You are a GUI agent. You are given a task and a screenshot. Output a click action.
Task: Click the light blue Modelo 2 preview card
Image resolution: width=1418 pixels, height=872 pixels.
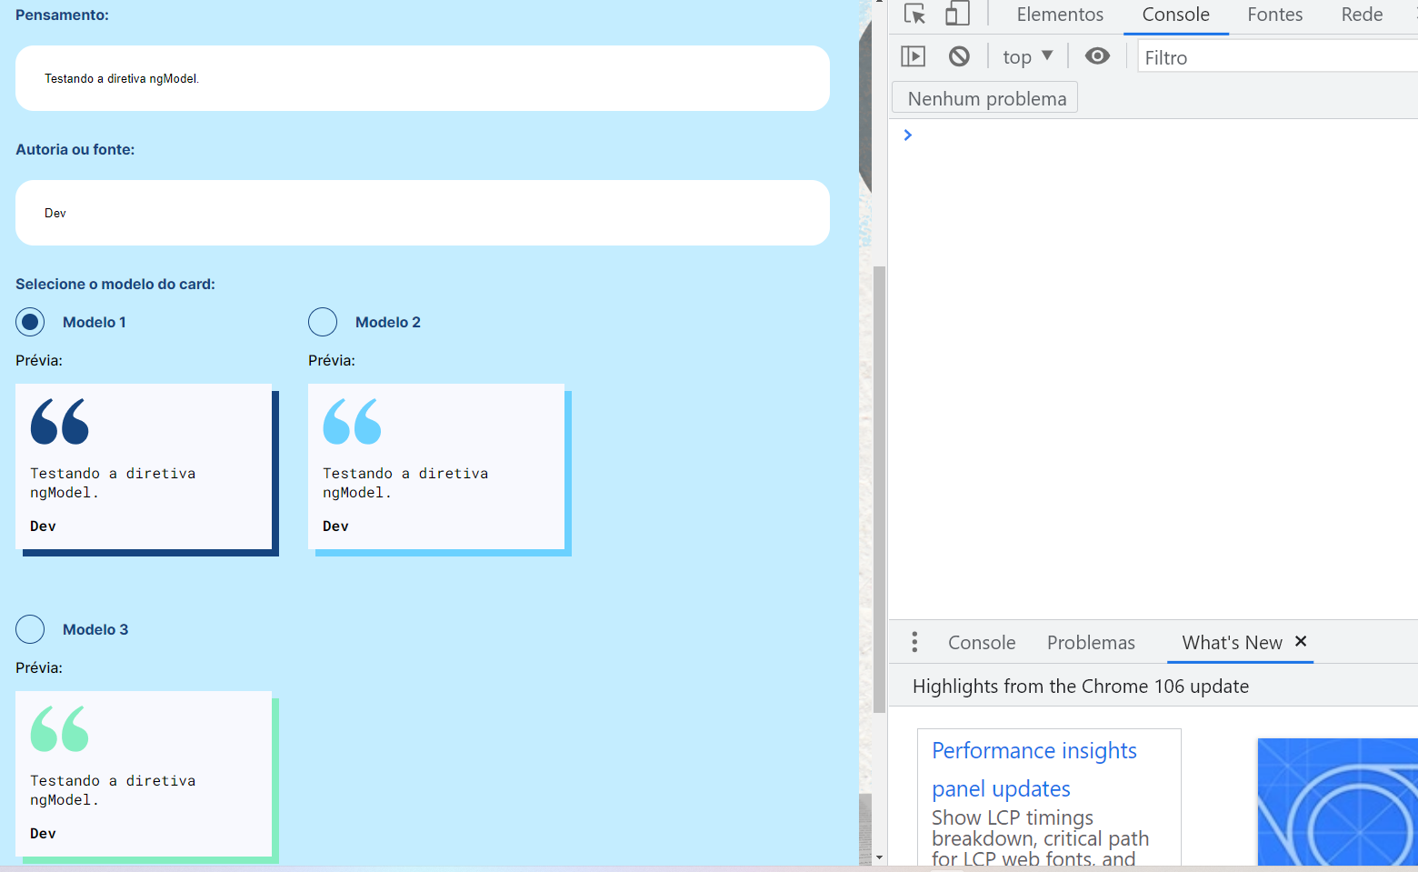(x=439, y=469)
